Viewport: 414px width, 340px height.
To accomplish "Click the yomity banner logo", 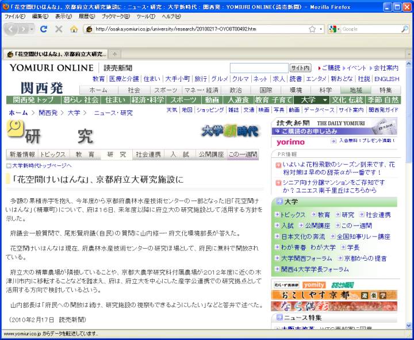I will [x=315, y=285].
